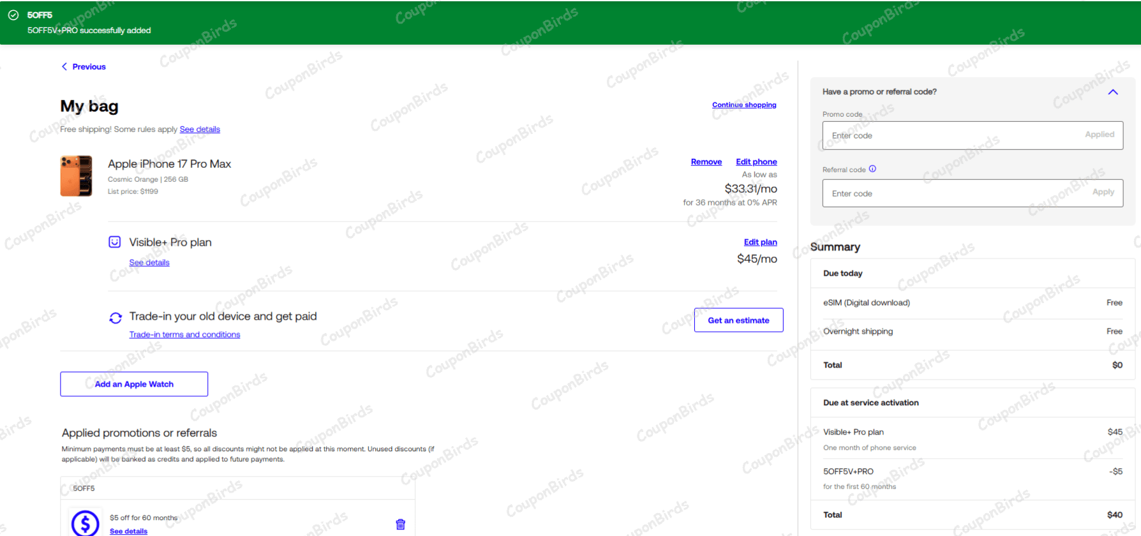
Task: Open the referral code info icon
Action: click(x=872, y=169)
